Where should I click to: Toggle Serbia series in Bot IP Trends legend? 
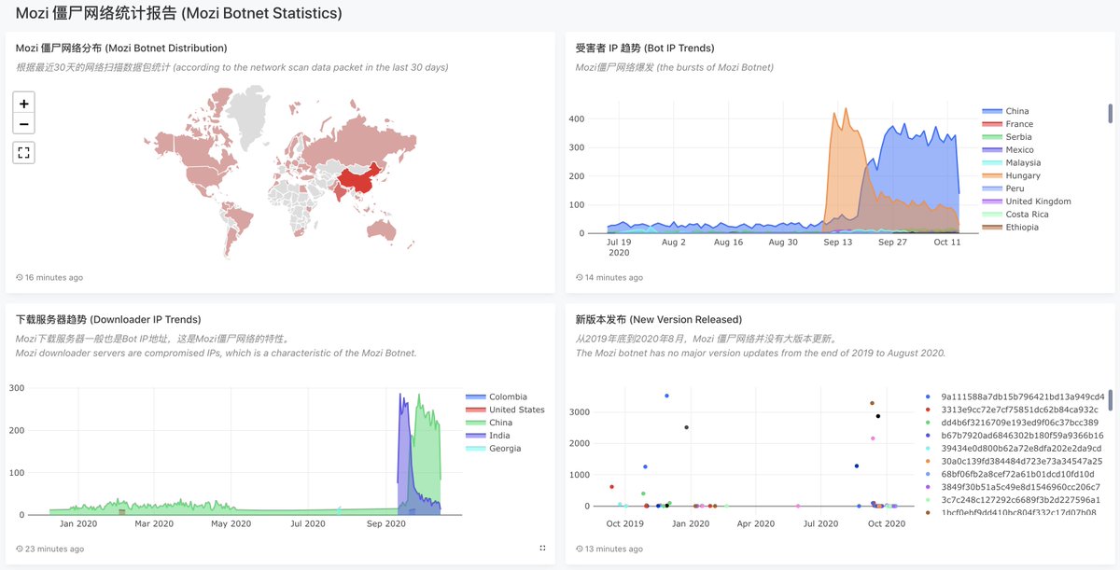(1008, 137)
